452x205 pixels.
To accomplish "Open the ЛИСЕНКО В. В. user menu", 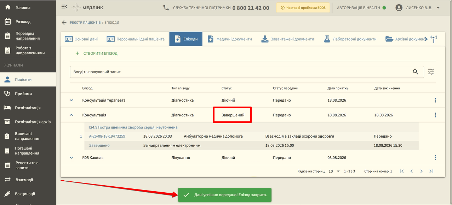I will click(x=418, y=8).
